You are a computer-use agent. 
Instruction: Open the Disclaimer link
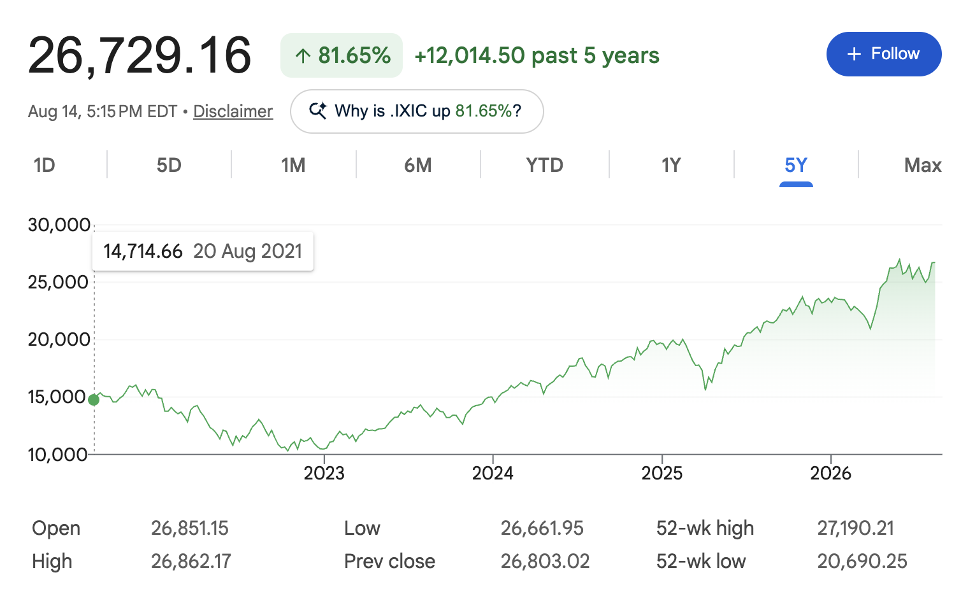[x=233, y=111]
